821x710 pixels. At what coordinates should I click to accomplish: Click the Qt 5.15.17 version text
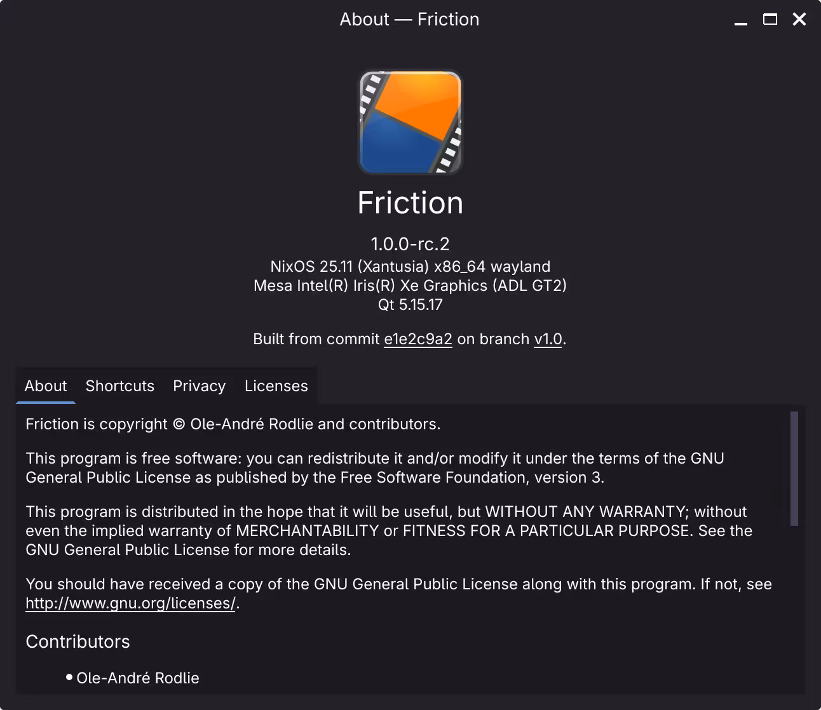click(410, 305)
